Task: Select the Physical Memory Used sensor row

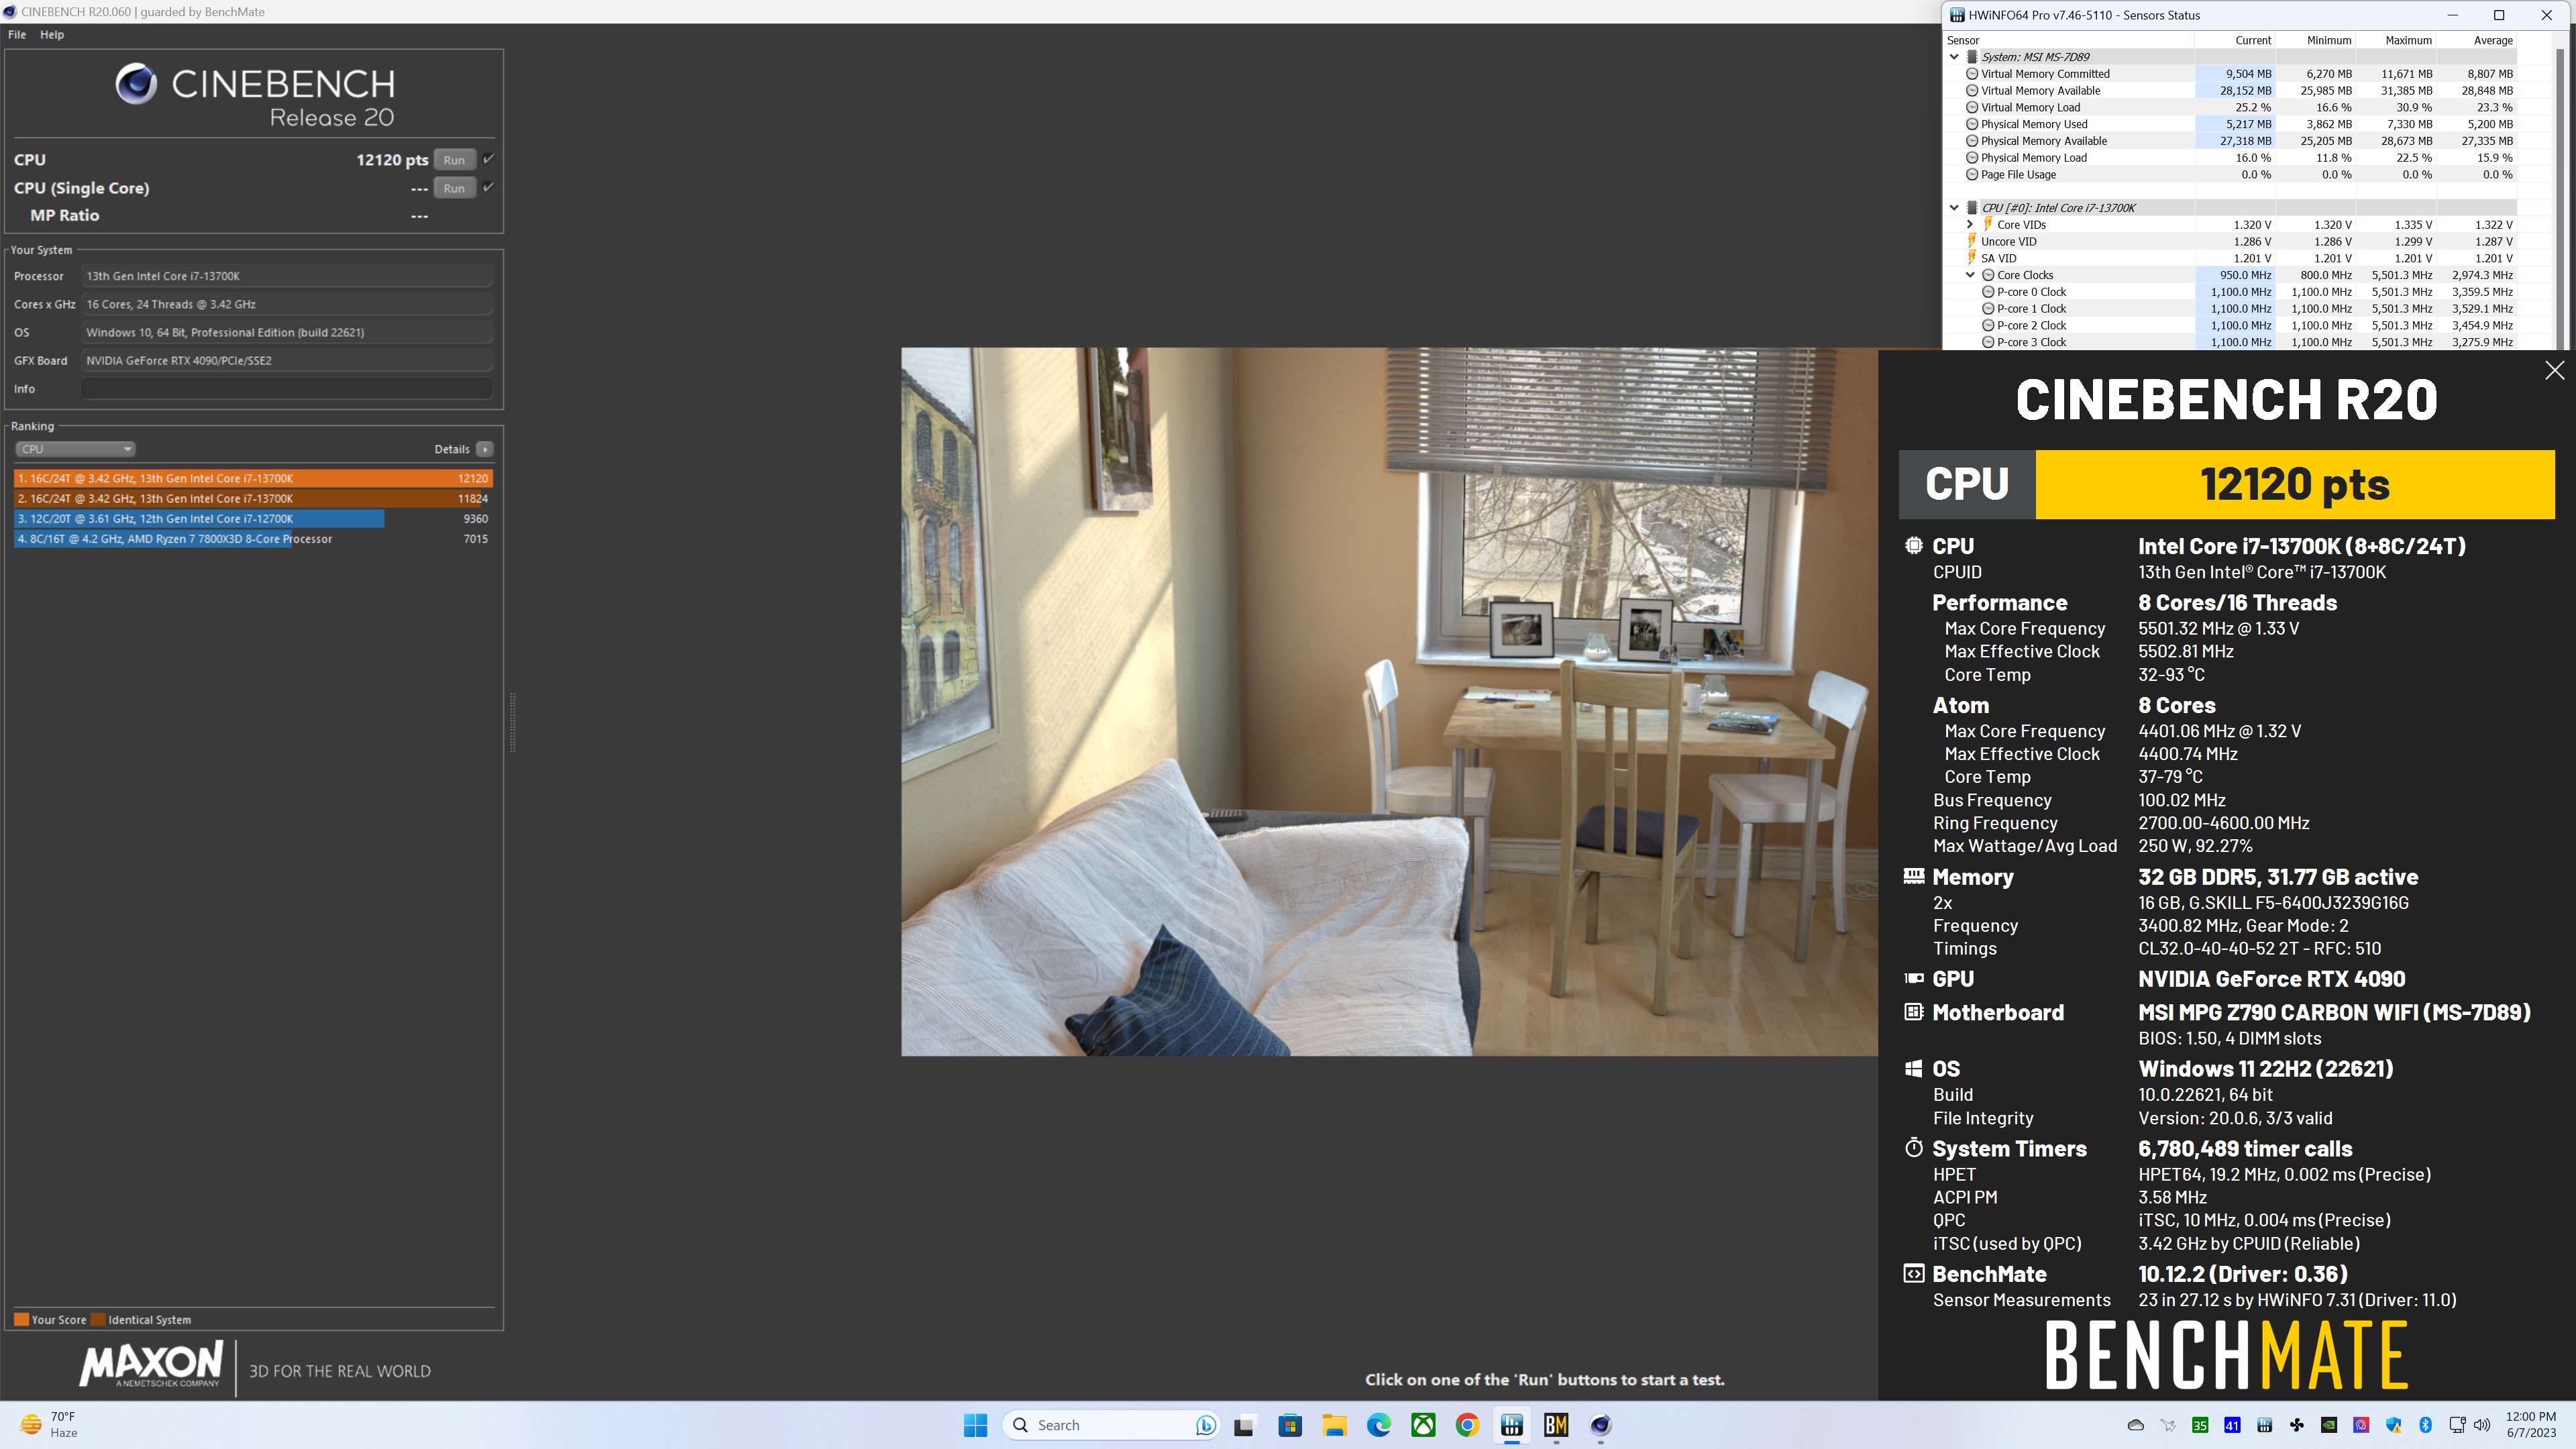Action: click(x=2230, y=124)
